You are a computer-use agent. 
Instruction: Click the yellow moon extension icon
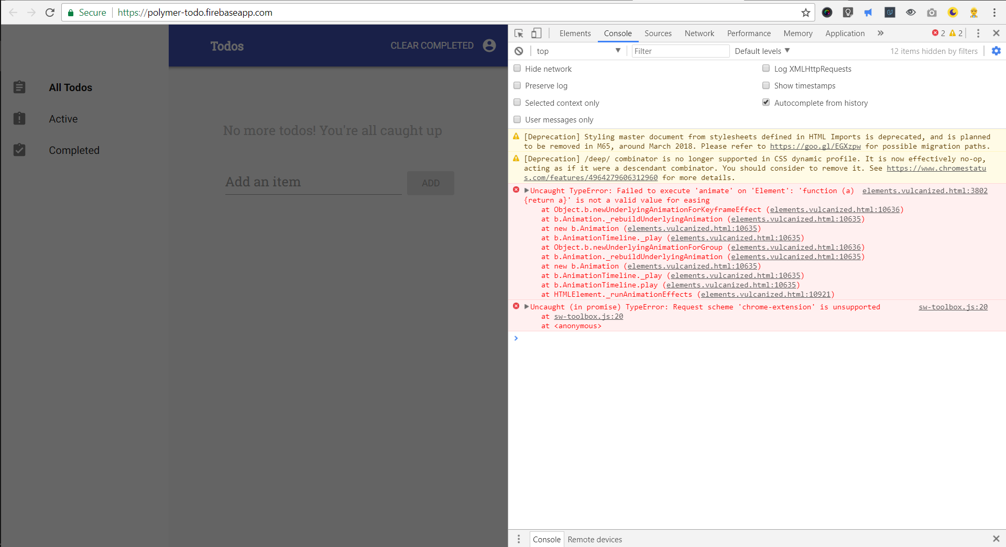(953, 13)
